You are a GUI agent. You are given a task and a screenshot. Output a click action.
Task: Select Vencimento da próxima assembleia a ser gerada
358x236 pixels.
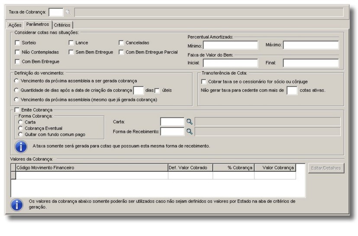(16, 81)
